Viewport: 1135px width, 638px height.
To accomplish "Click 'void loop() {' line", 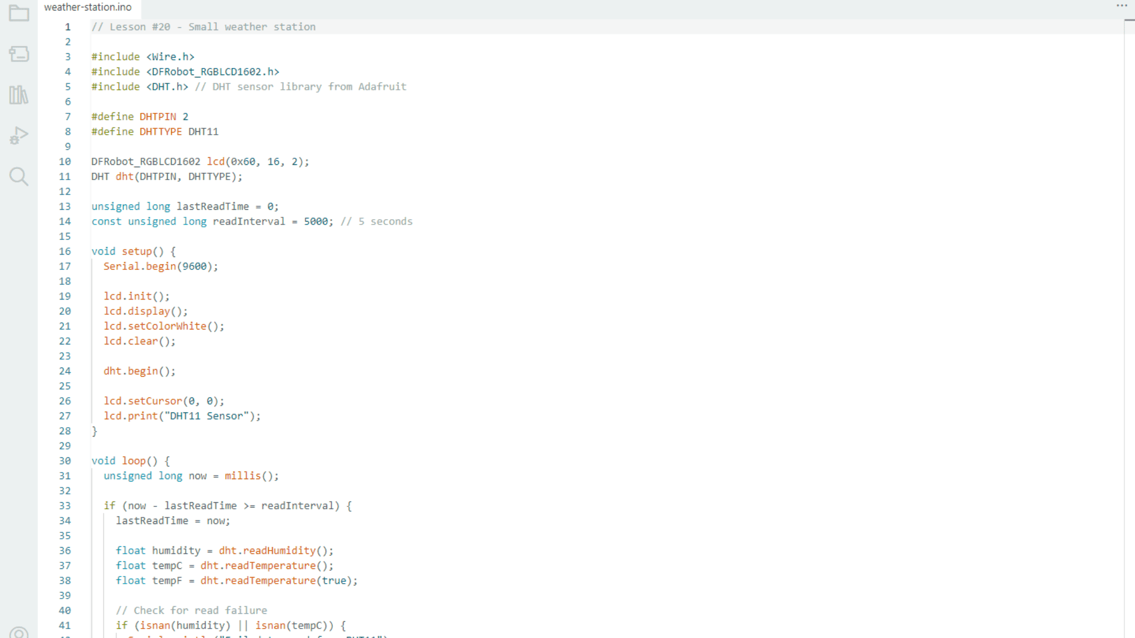I will 131,461.
